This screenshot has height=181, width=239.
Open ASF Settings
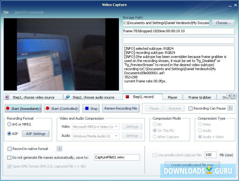click(x=36, y=134)
